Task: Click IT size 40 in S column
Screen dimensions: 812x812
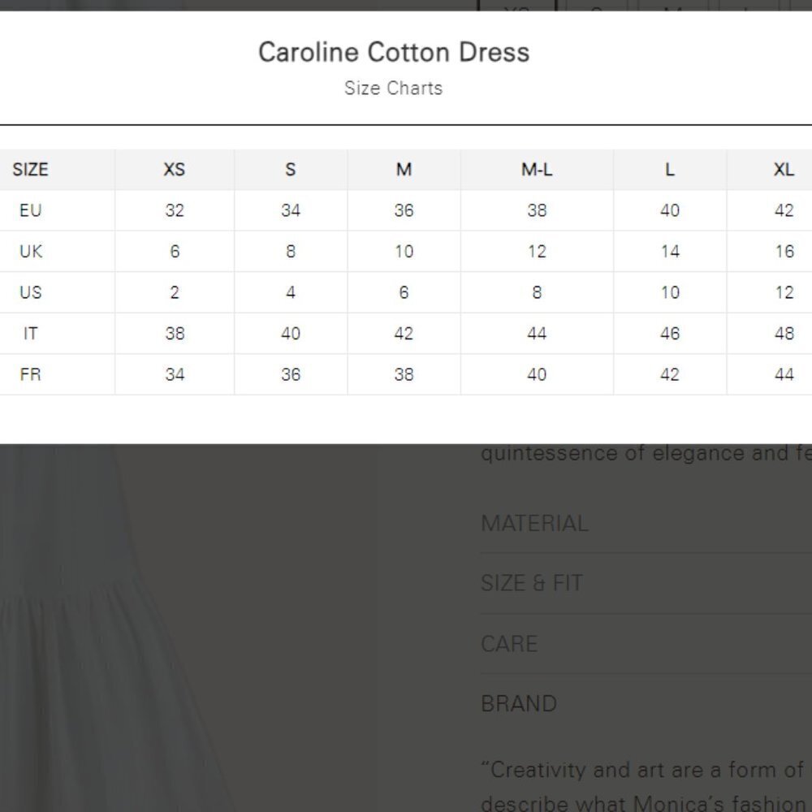Action: 291,333
